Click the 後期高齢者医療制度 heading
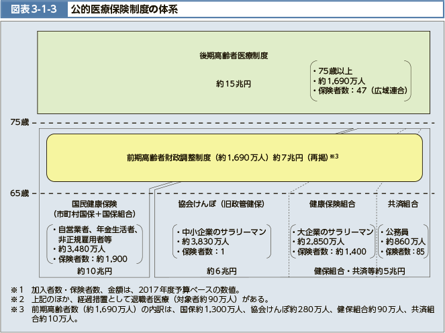445x333 pixels. [x=234, y=56]
